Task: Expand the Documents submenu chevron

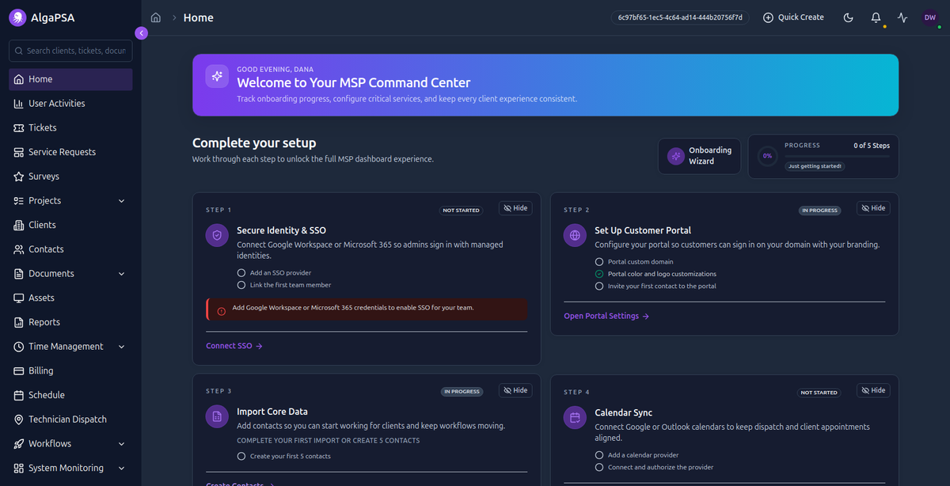Action: tap(121, 274)
